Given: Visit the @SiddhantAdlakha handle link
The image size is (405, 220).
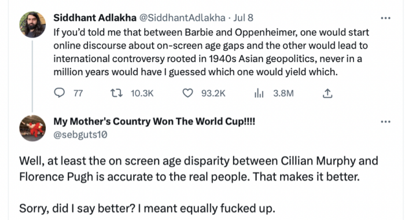Looking at the screenshot, I should (182, 18).
